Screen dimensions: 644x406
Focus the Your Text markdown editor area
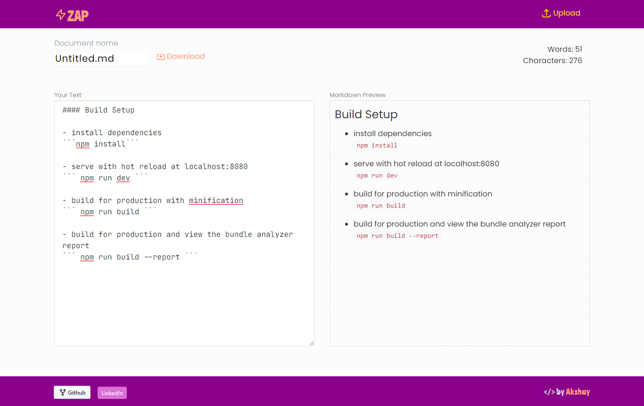tap(184, 223)
